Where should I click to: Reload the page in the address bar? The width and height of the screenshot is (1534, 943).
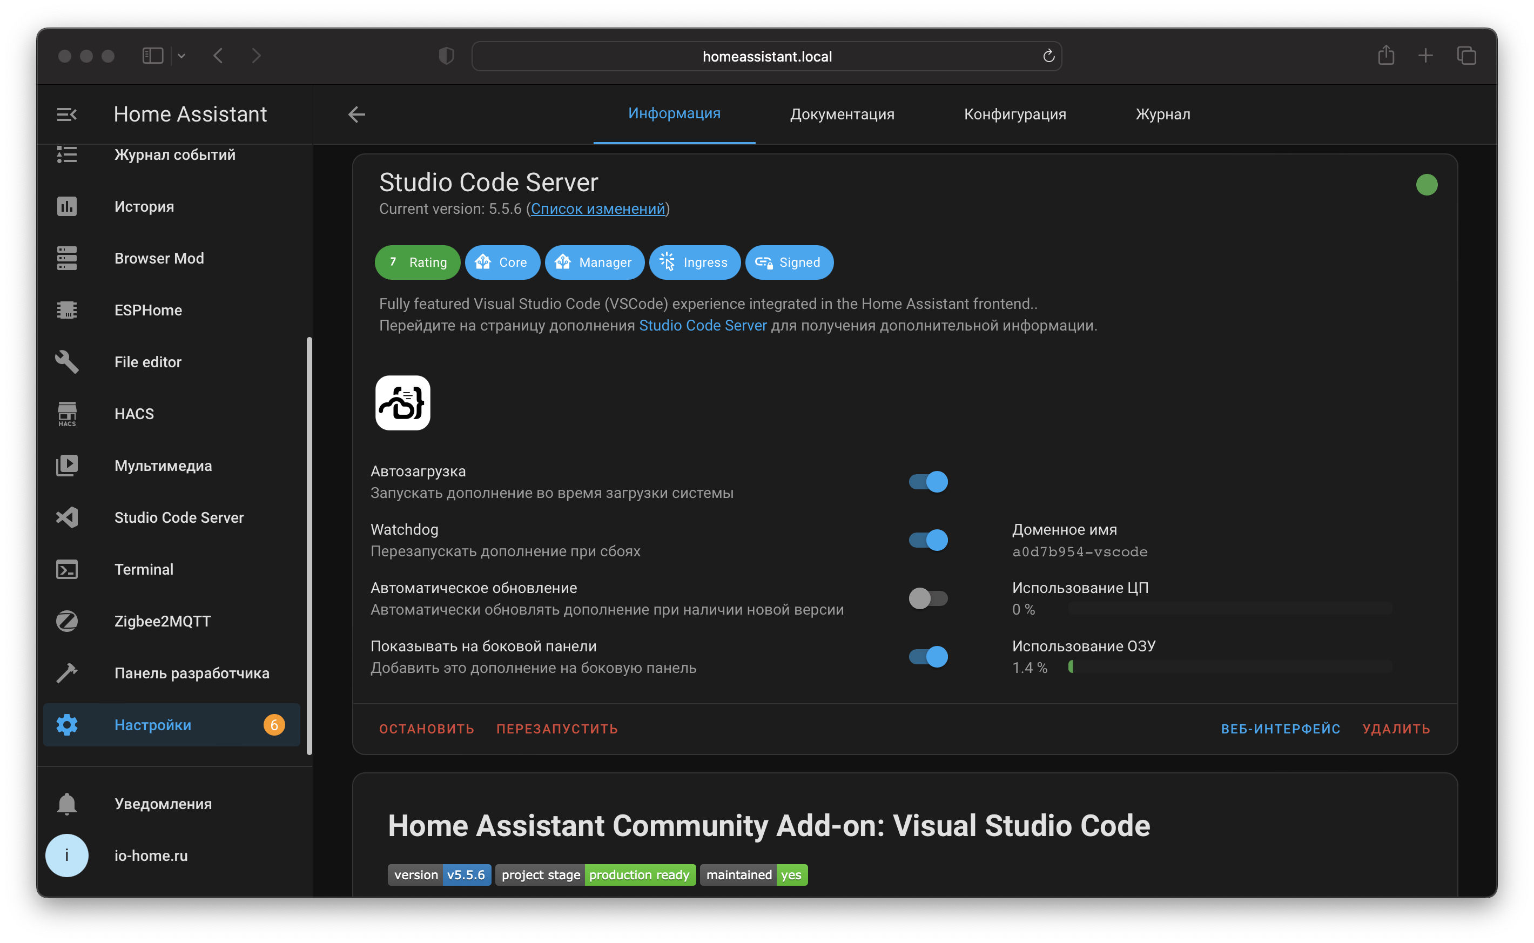(x=1048, y=56)
